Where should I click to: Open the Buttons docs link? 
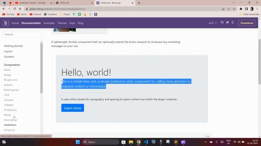pos(8,85)
